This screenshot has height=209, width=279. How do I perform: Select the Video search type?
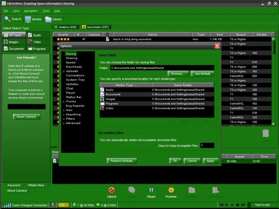pyautogui.click(x=38, y=42)
